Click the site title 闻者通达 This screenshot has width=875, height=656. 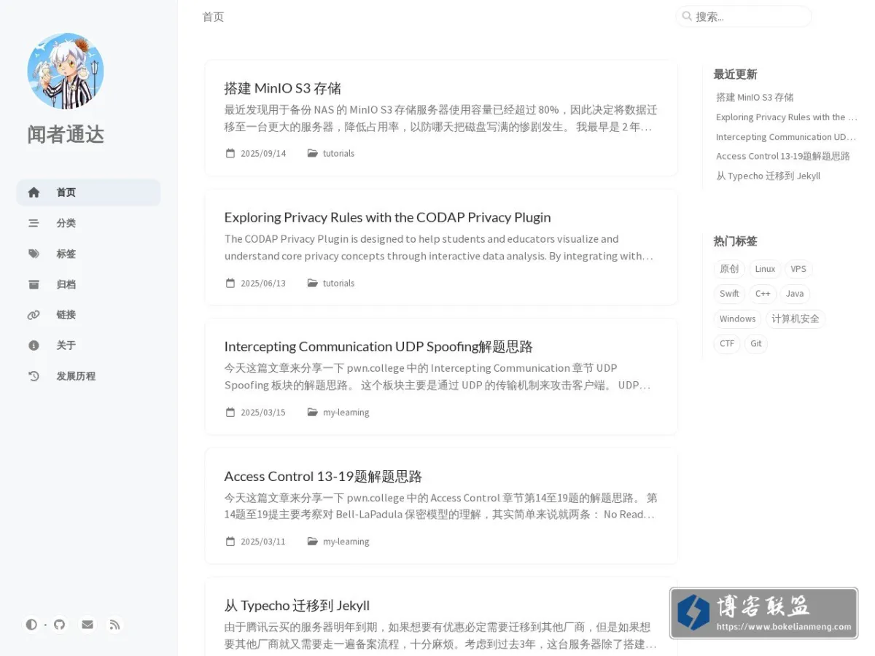coord(66,134)
